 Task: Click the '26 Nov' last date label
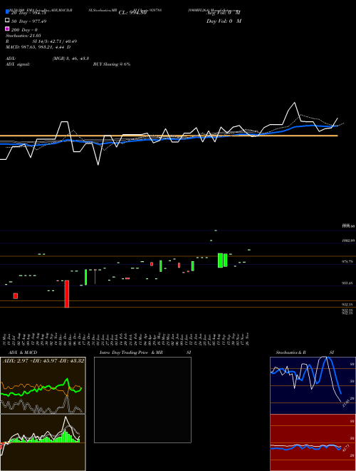coord(248,339)
